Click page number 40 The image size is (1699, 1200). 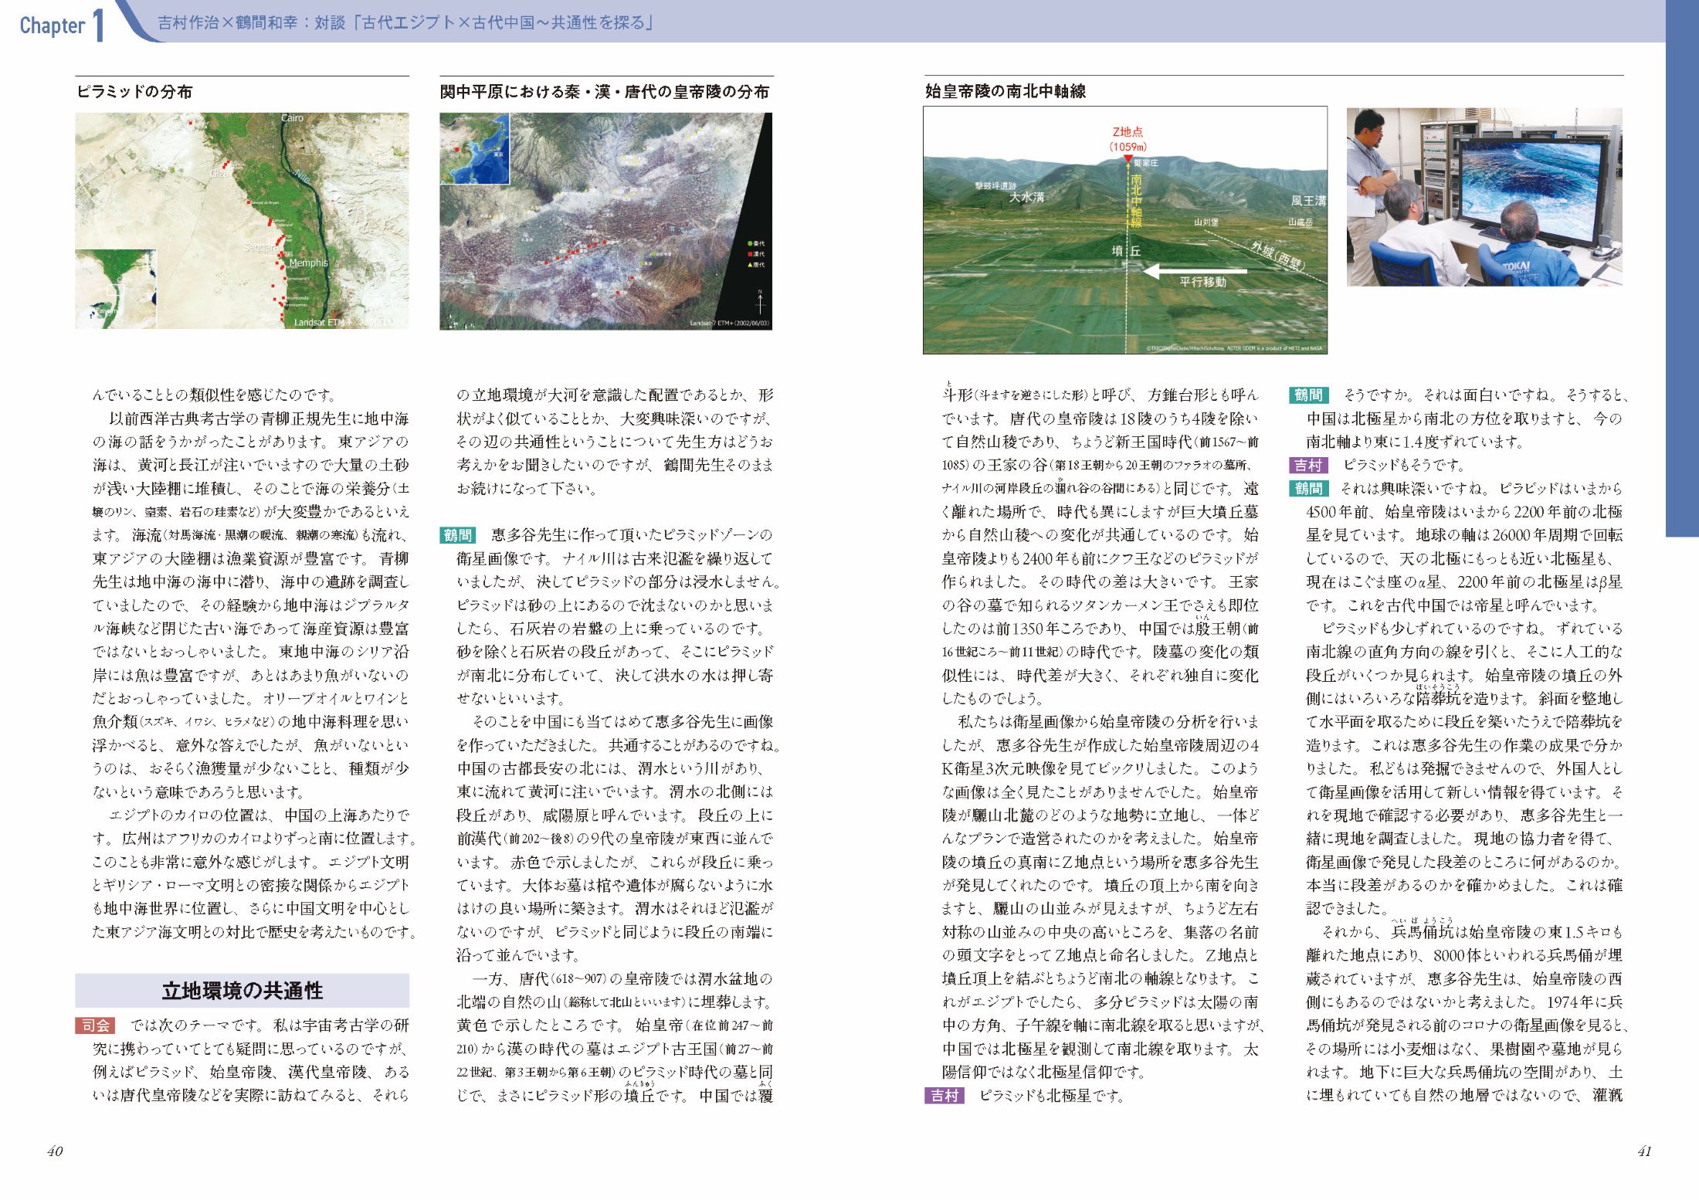pyautogui.click(x=55, y=1151)
